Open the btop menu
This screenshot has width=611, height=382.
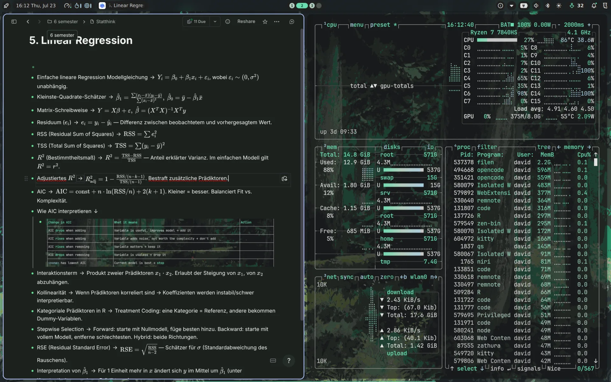357,25
